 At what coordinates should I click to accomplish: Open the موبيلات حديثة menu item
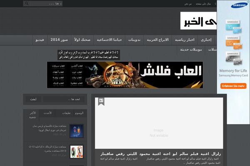pos(191,50)
